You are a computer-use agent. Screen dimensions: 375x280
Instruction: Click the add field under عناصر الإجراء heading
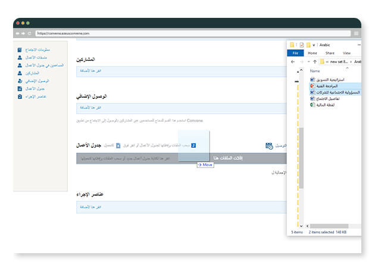[182, 207]
